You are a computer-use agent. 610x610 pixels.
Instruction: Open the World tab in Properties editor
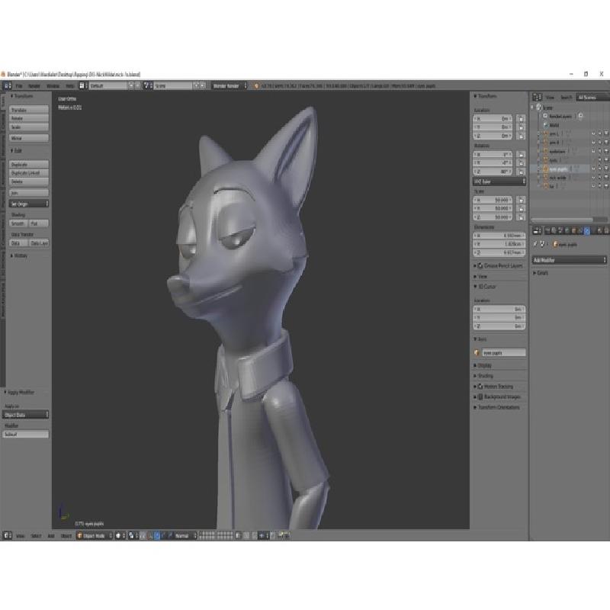click(567, 231)
